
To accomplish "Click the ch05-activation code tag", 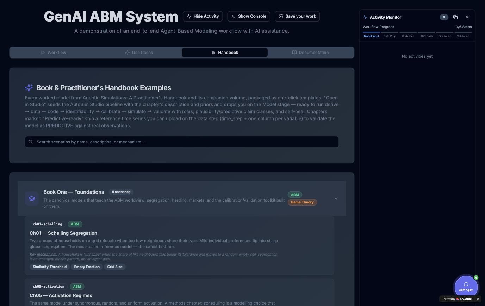I will tap(49, 287).
